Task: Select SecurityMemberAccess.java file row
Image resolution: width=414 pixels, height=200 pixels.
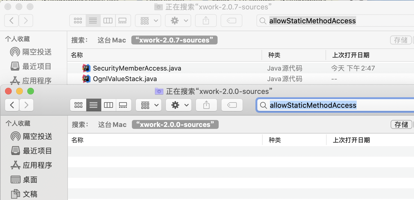Action: click(241, 68)
